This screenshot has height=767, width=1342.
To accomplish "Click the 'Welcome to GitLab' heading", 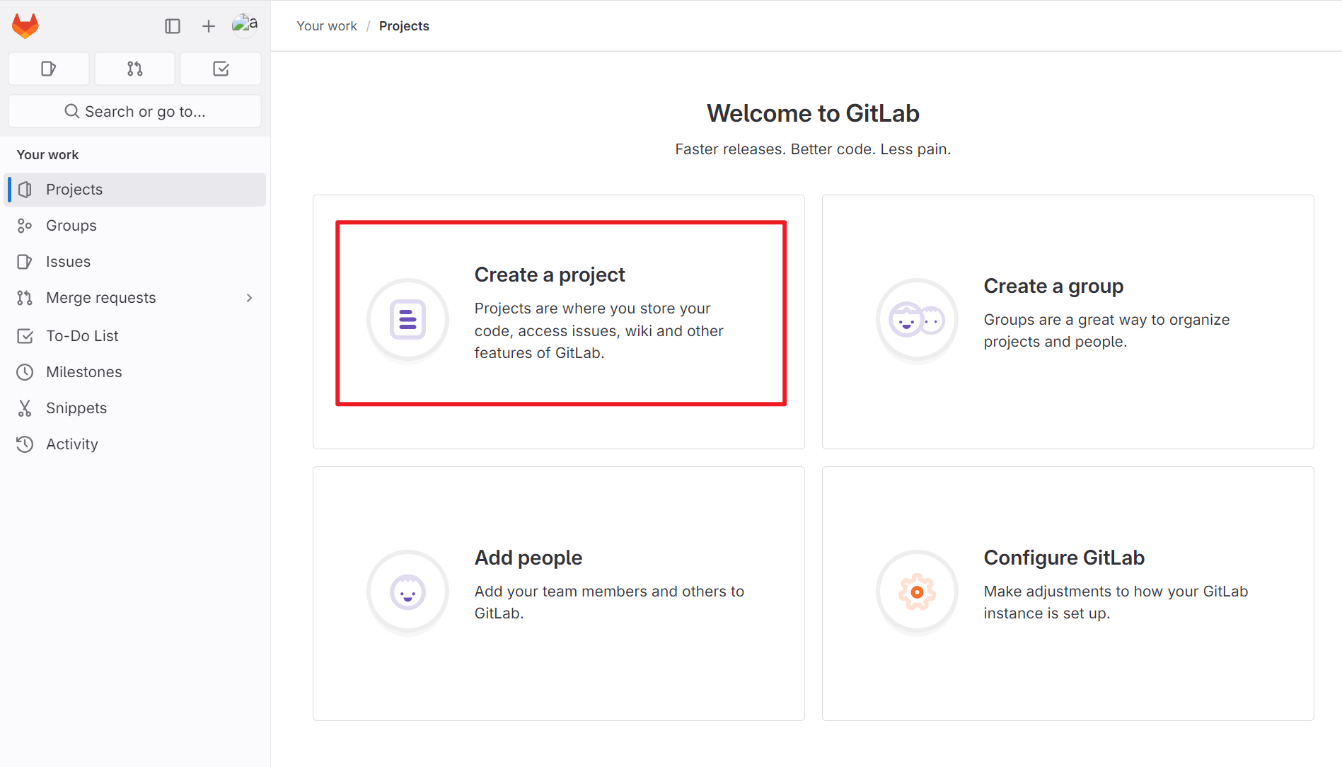I will (x=813, y=113).
